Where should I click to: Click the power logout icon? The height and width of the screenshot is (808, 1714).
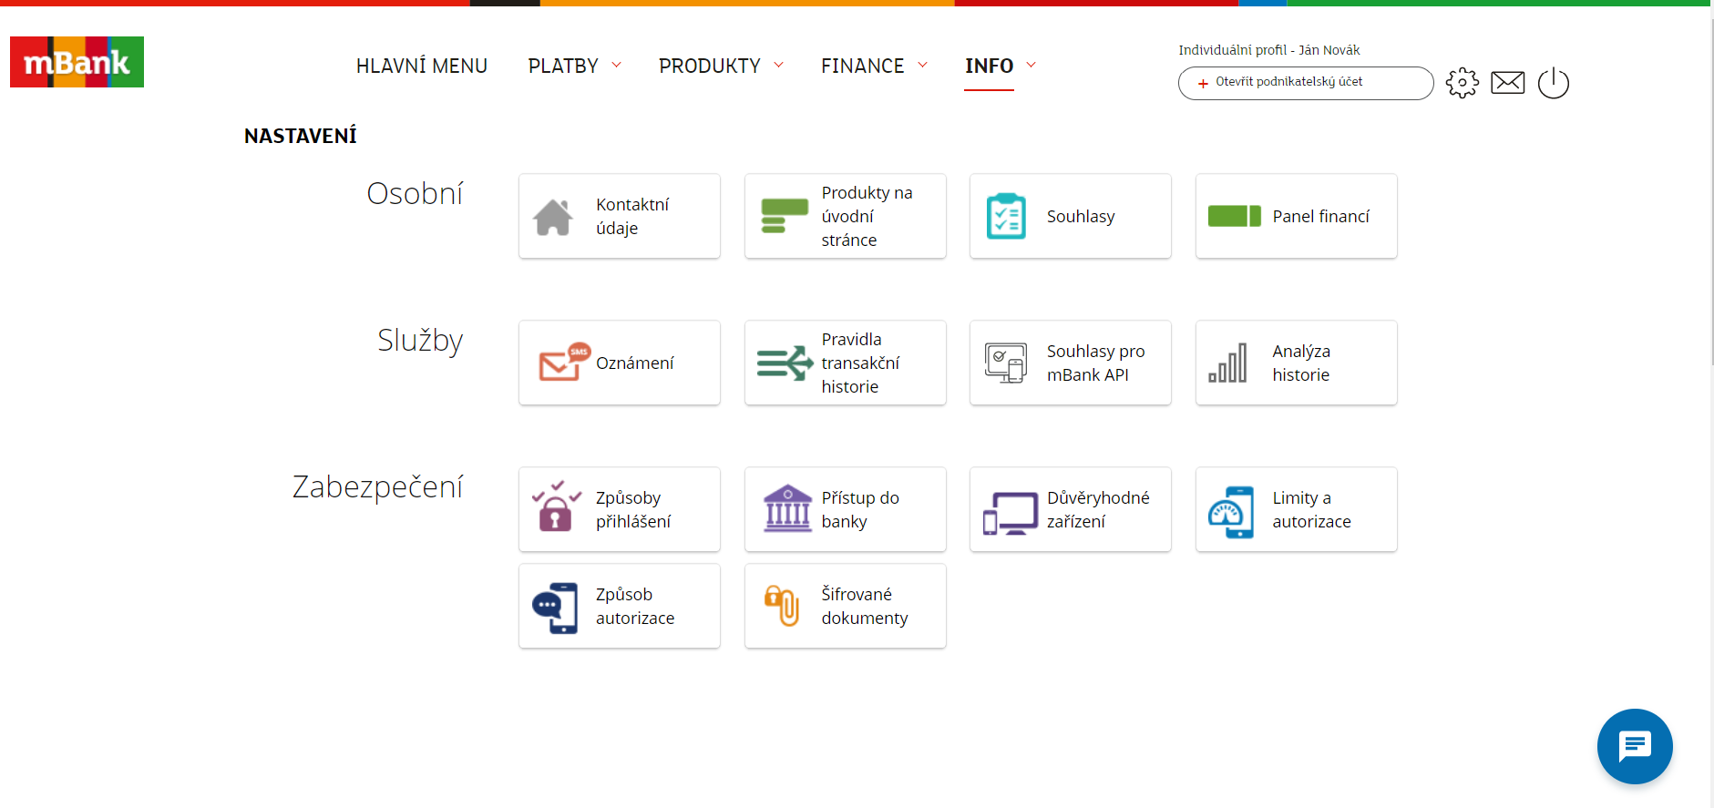click(1553, 83)
